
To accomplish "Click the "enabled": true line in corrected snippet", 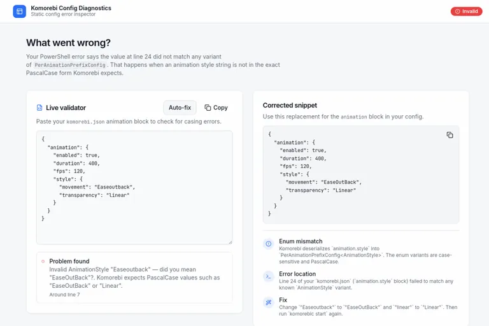I will (x=303, y=150).
